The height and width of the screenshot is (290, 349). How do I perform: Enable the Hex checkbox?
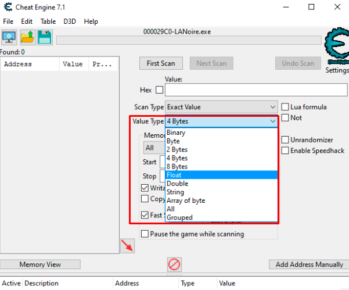159,90
